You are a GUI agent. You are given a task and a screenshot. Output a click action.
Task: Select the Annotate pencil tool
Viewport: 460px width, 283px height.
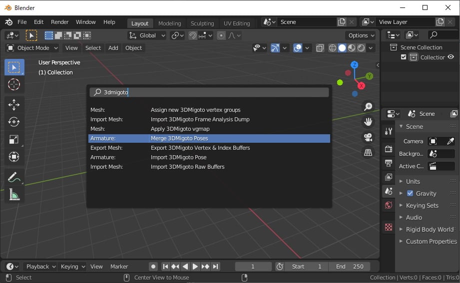click(x=14, y=177)
